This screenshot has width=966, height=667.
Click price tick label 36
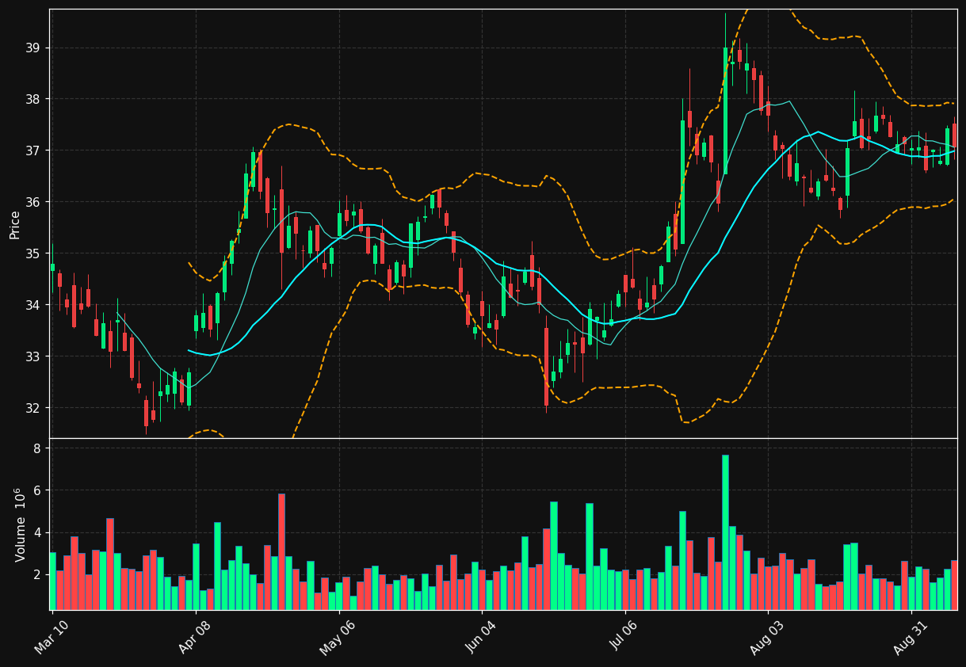click(x=32, y=202)
